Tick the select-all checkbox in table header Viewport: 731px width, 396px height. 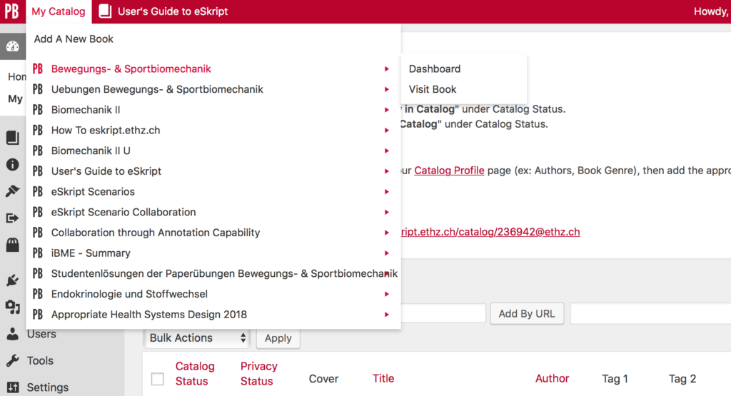pos(158,379)
